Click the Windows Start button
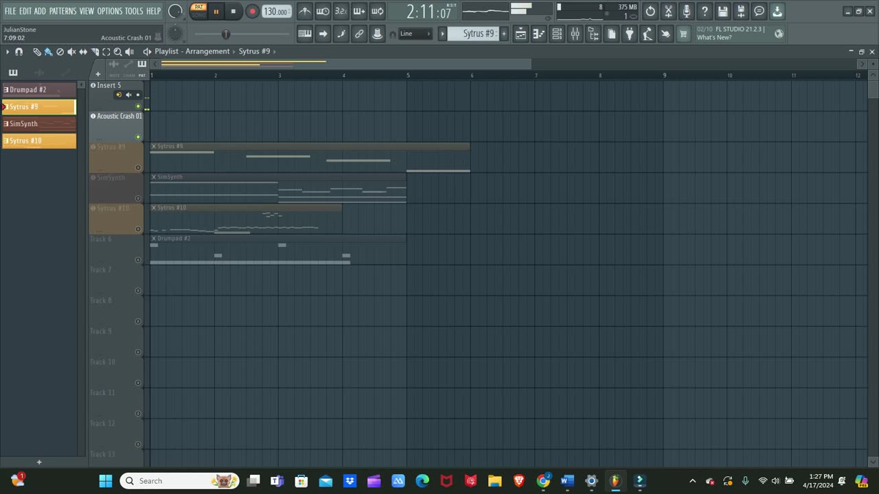879x494 pixels. [105, 481]
